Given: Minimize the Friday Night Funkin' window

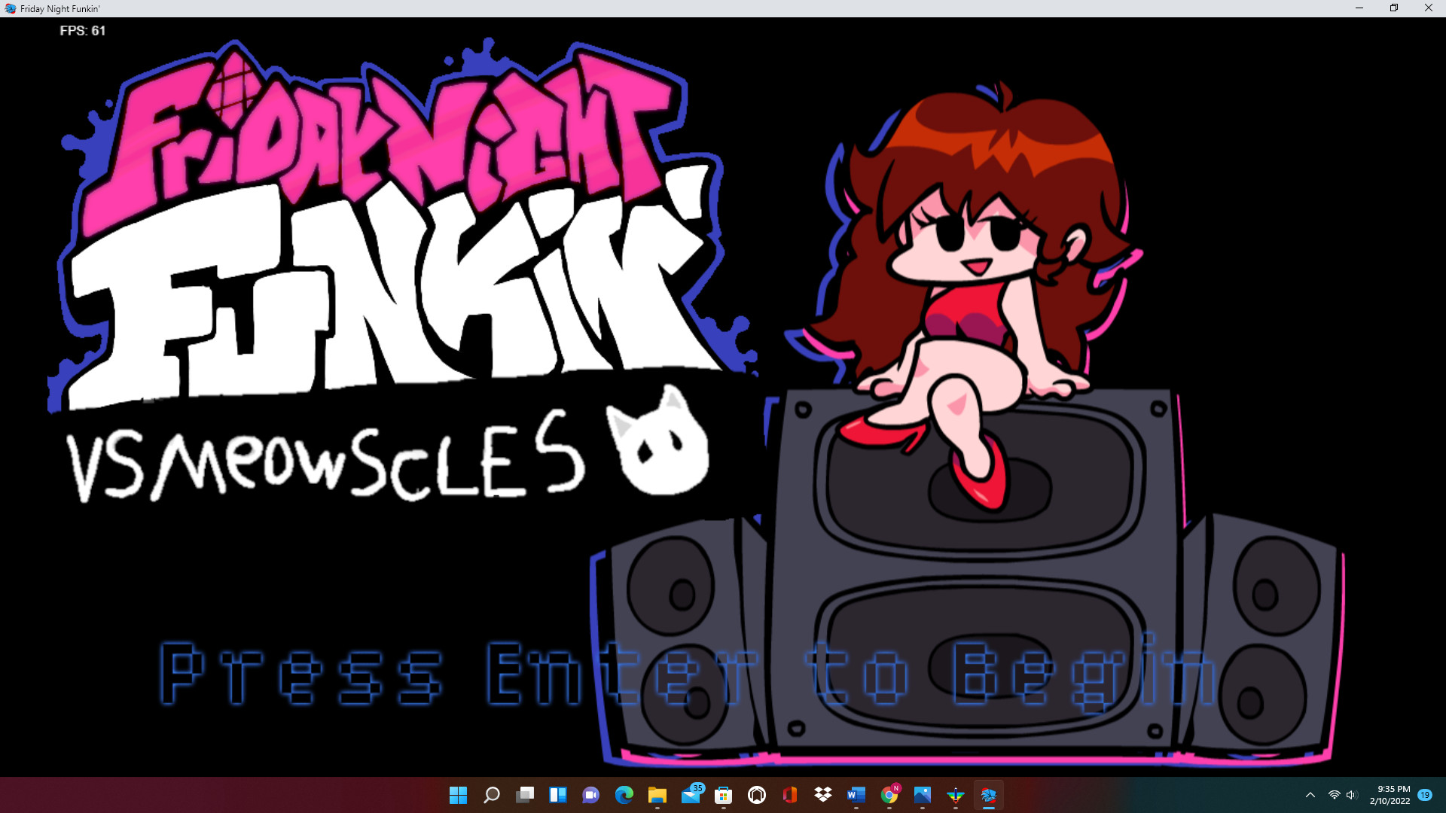Looking at the screenshot, I should point(1359,8).
